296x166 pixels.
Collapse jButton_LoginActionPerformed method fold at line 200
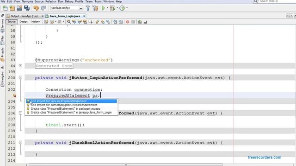[x=20, y=77]
